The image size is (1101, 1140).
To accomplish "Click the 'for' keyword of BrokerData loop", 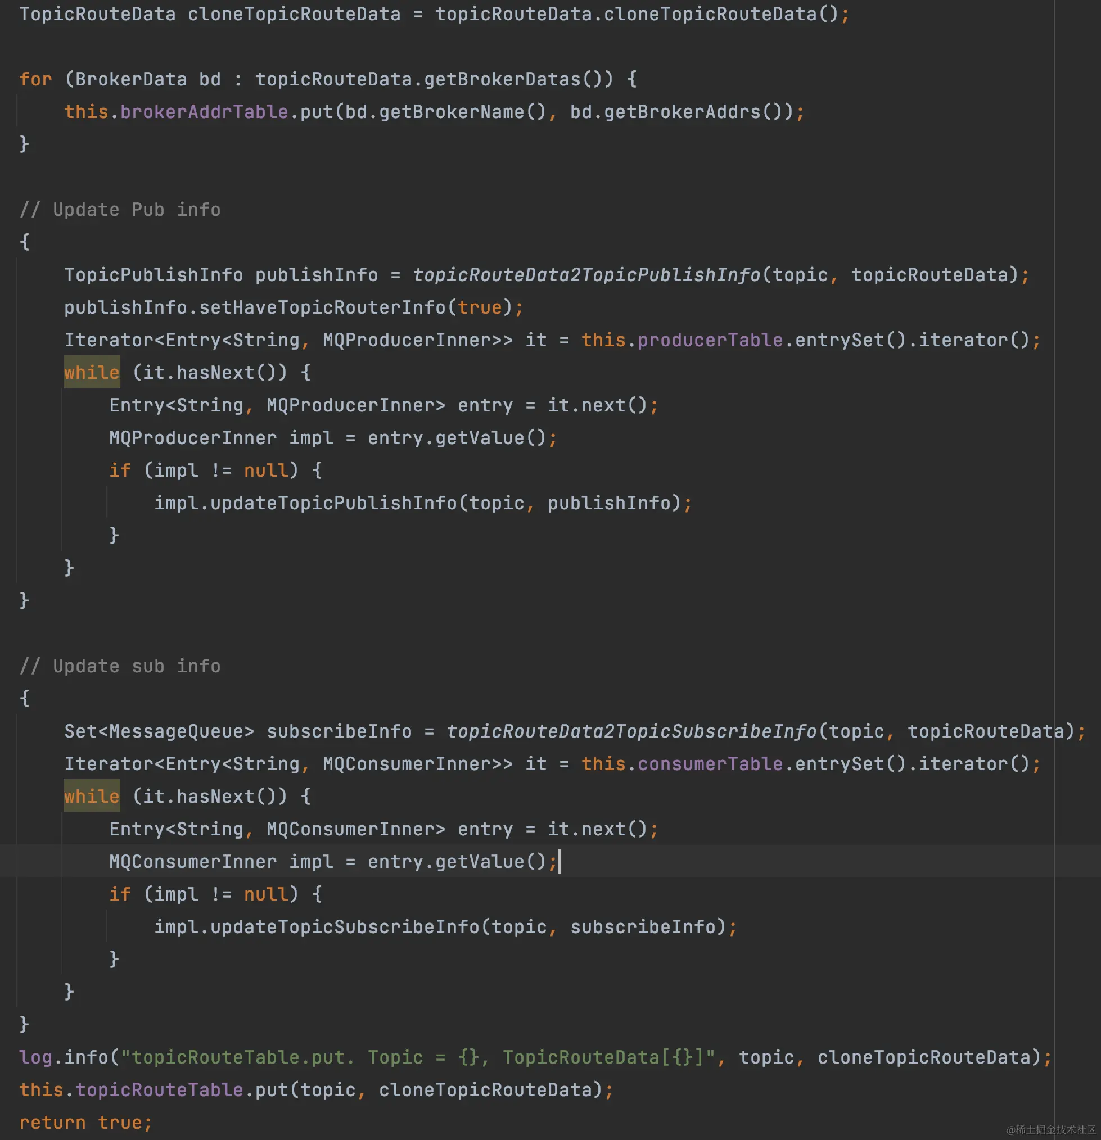I will pos(35,79).
